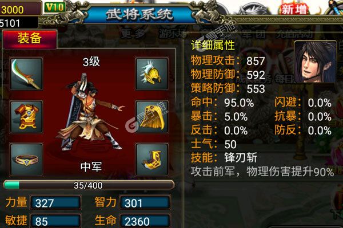Click the 锋刃斩 skill name
This screenshot has height=228, width=343.
coord(241,157)
